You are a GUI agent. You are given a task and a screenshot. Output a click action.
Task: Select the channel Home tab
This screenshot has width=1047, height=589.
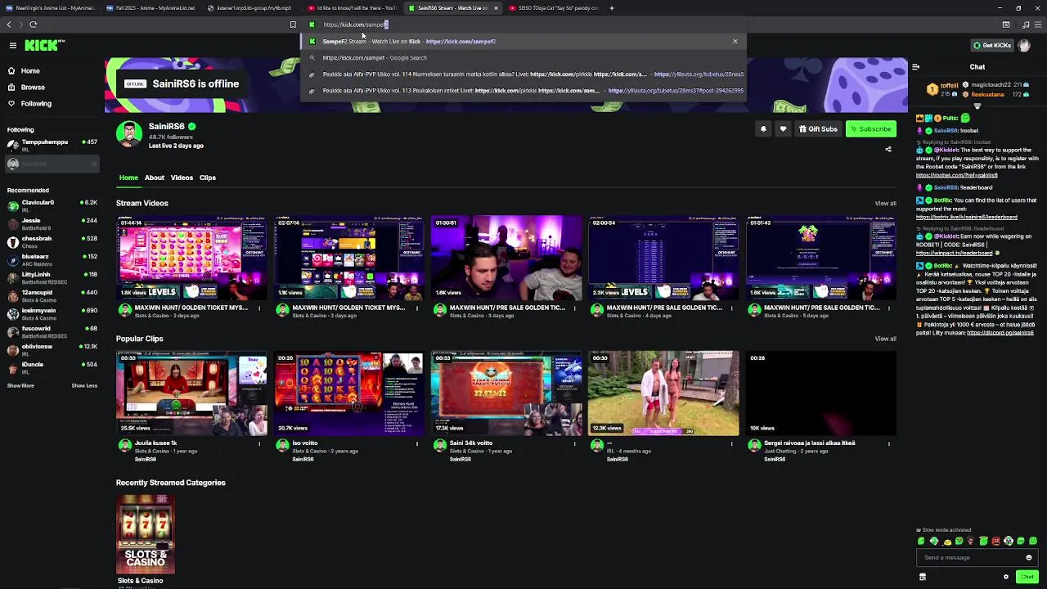128,178
